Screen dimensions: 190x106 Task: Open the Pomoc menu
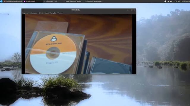click(x=60, y=13)
